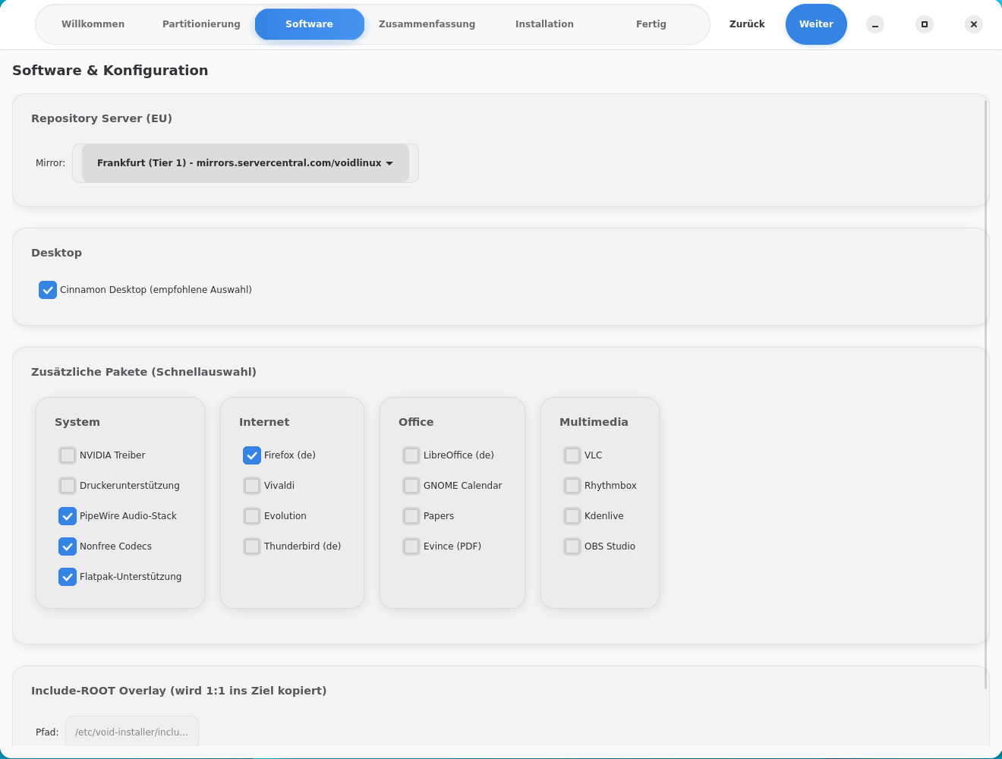The width and height of the screenshot is (1002, 759).
Task: Select the VLC checkbox
Action: [x=572, y=455]
